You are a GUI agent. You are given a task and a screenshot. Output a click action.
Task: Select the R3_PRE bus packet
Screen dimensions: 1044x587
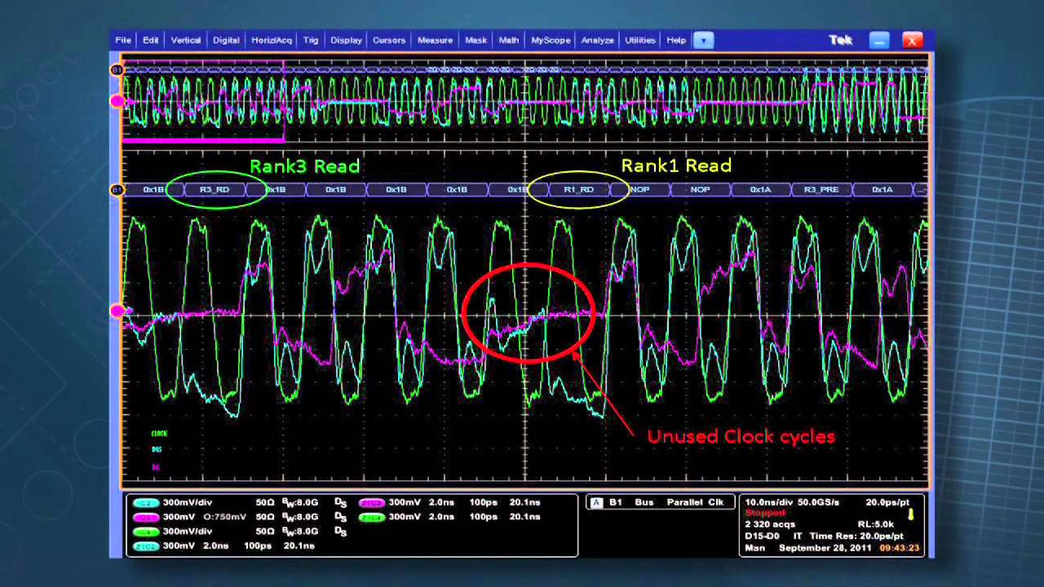click(x=821, y=190)
